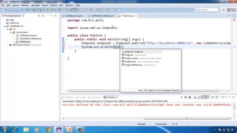Click the Clear Console icon

(195, 97)
